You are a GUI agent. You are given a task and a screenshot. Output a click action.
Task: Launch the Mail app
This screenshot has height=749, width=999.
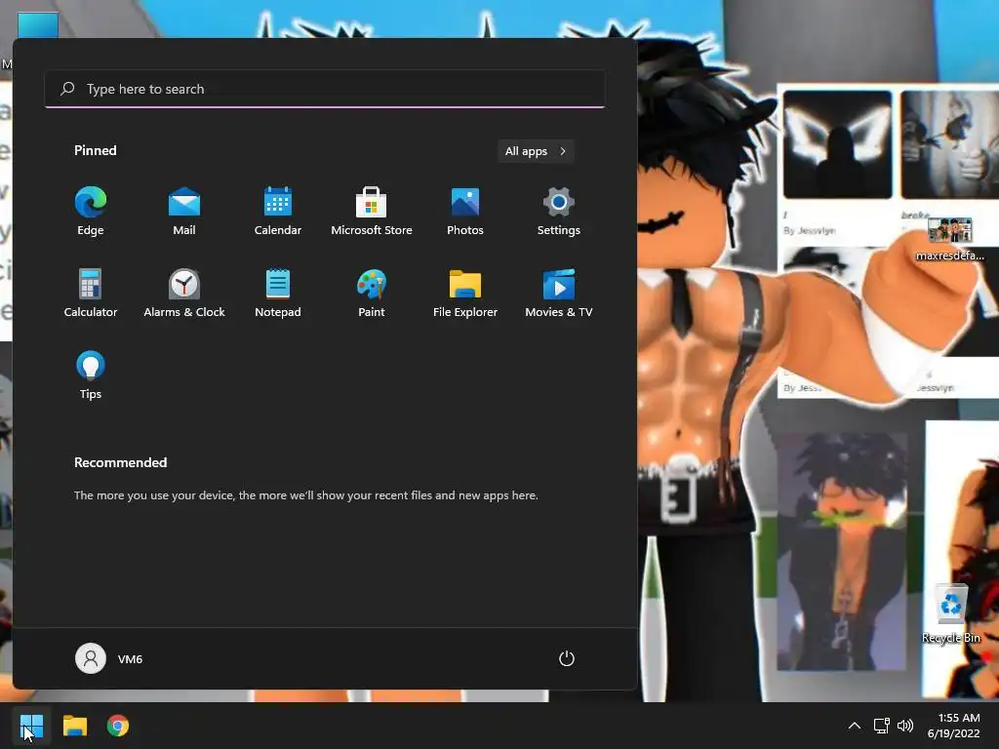click(184, 212)
